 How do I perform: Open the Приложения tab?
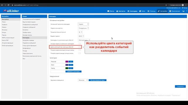(174, 11)
